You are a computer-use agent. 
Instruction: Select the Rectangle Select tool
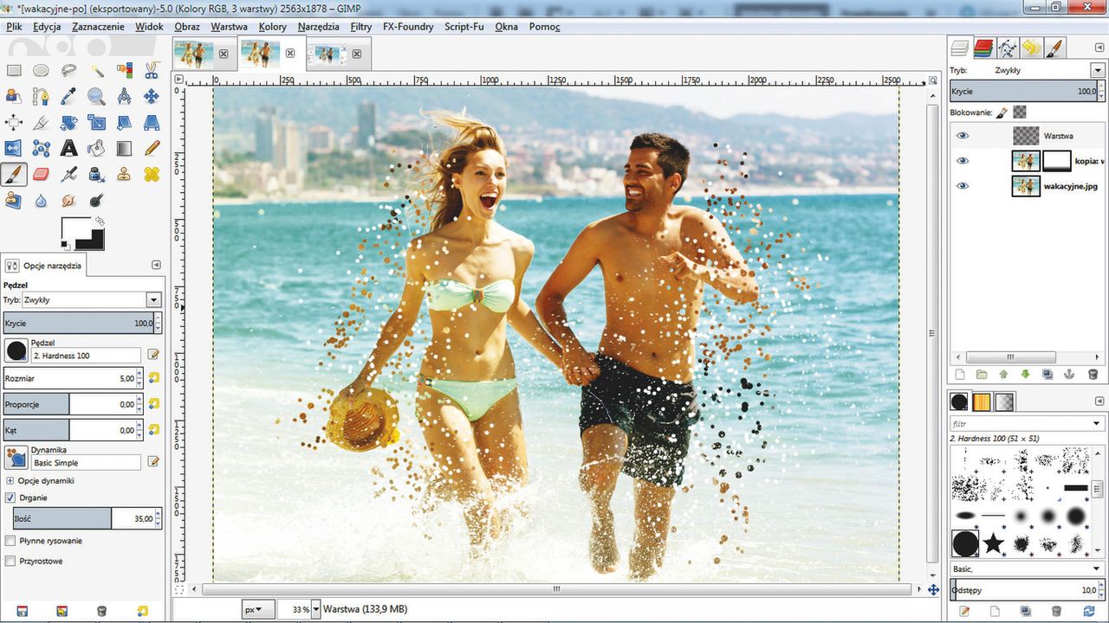click(x=14, y=70)
